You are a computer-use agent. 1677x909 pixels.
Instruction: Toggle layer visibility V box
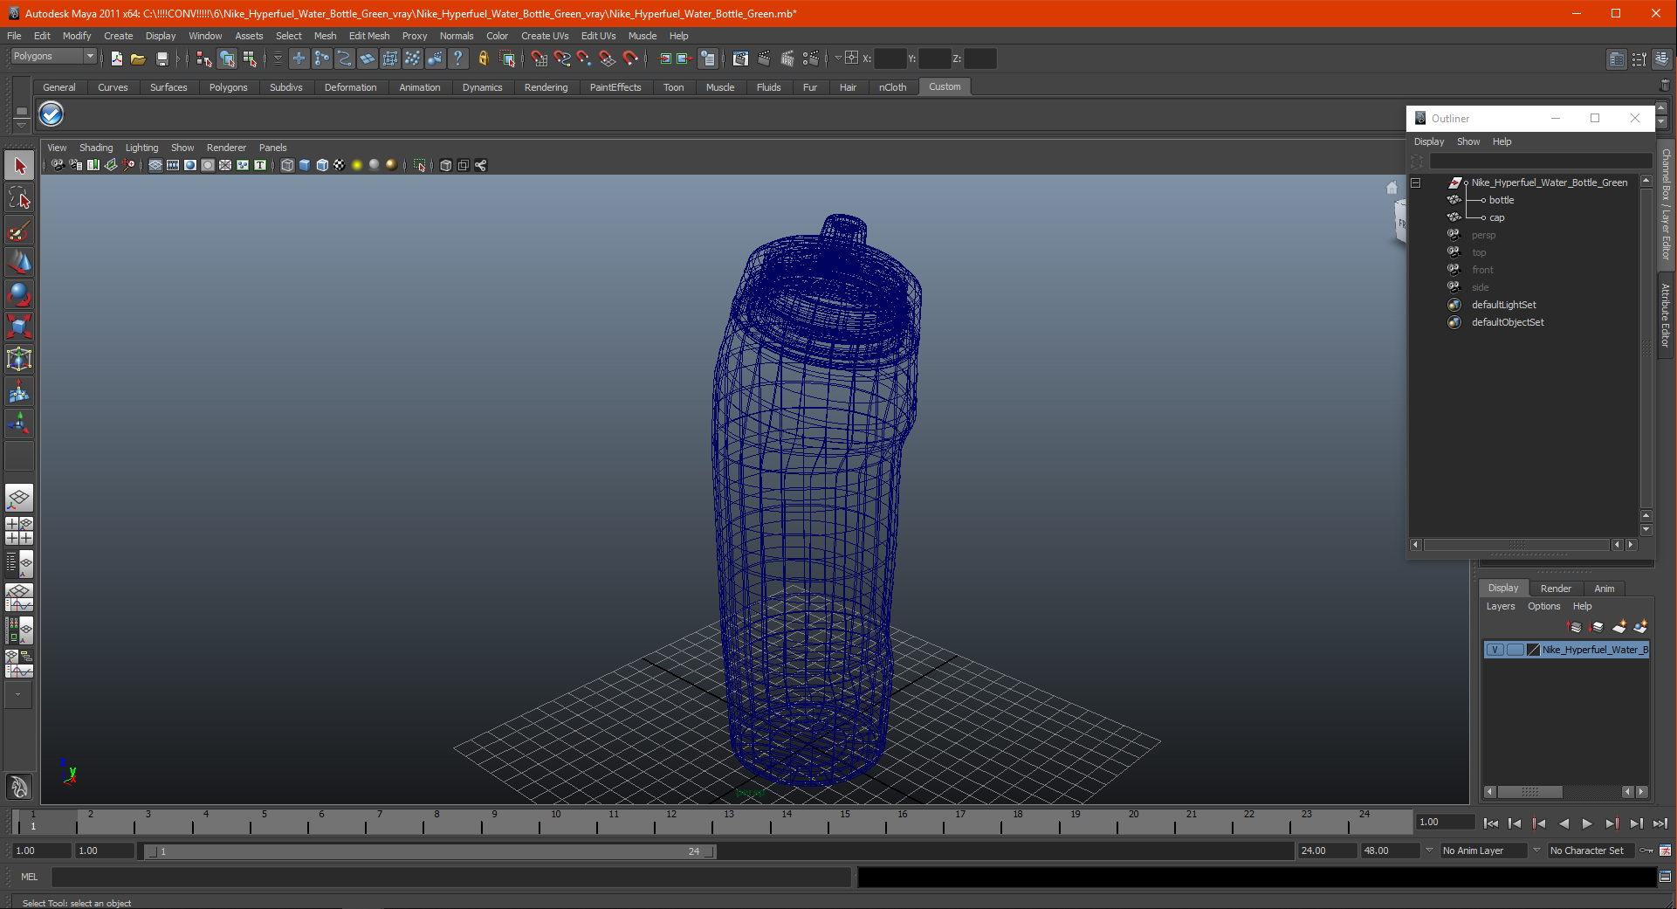pyautogui.click(x=1495, y=650)
